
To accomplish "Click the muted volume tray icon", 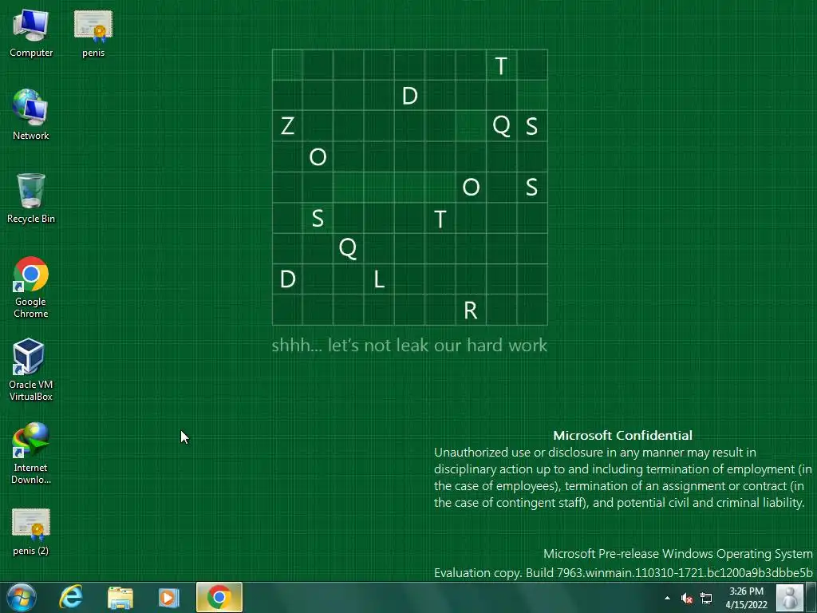I will point(687,599).
